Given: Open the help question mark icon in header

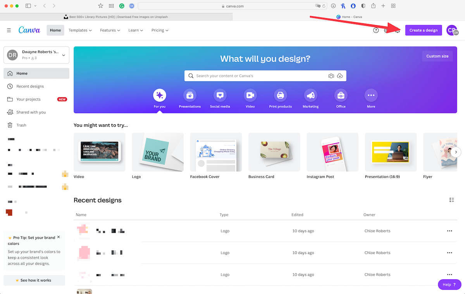Looking at the screenshot, I should [x=376, y=30].
